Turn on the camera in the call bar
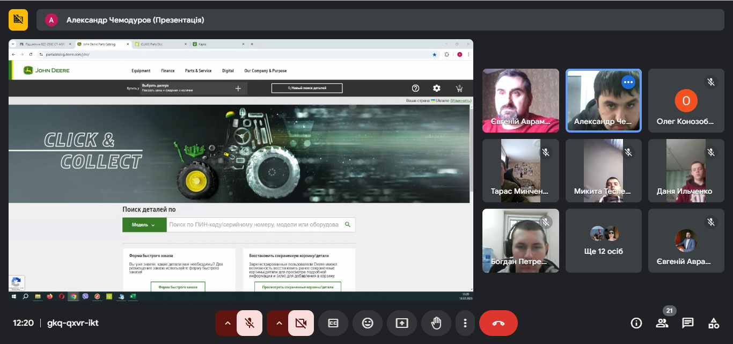This screenshot has height=344, width=733. 301,323
